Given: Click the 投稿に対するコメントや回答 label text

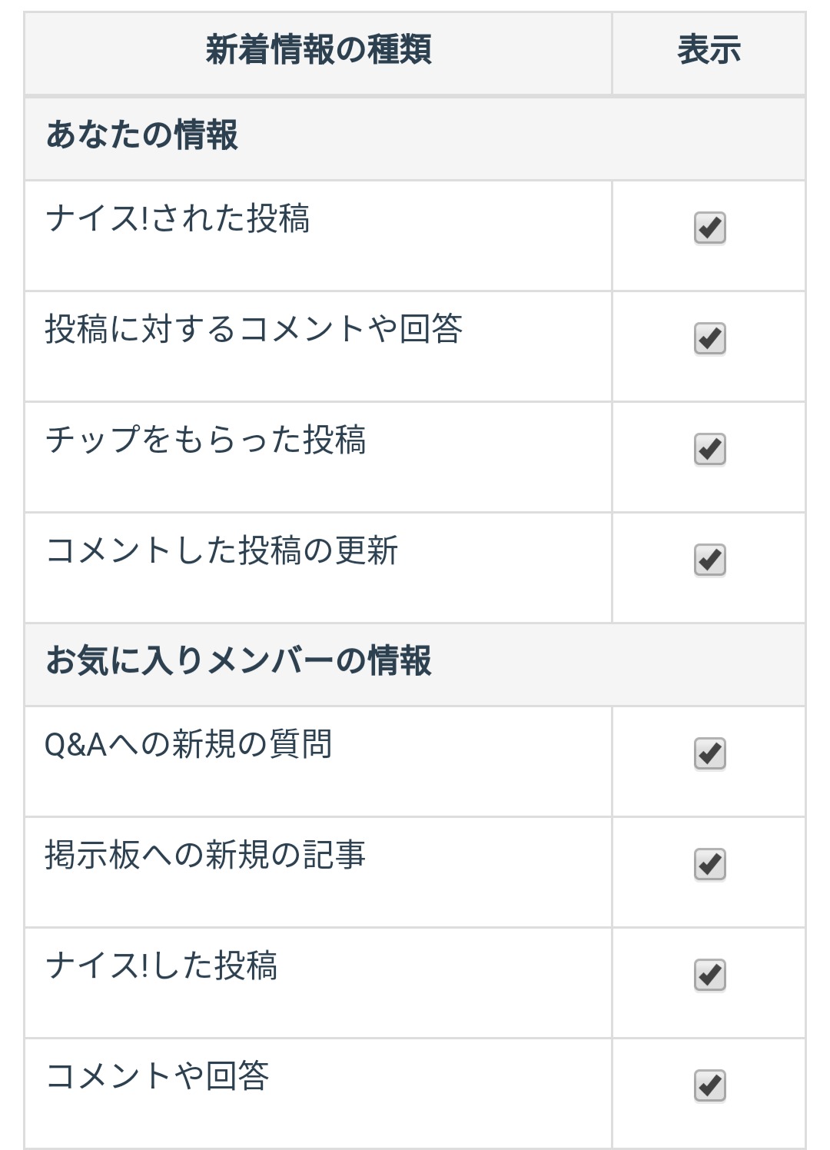Looking at the screenshot, I should point(254,330).
